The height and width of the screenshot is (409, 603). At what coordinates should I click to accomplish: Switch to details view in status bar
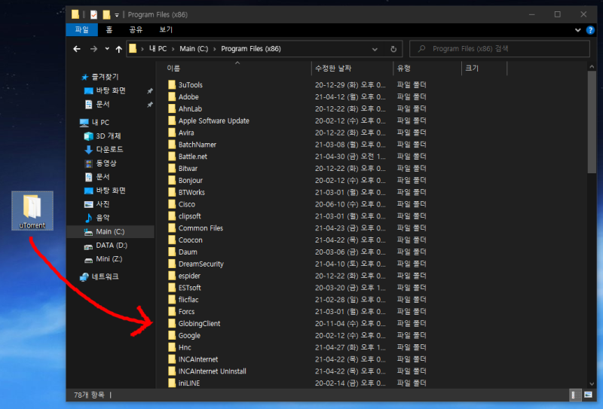tap(574, 395)
